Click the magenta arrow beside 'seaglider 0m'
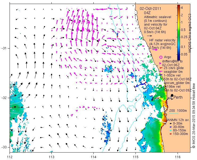Image resolution: width=197 pixels, height=160 pixels. (x=161, y=72)
